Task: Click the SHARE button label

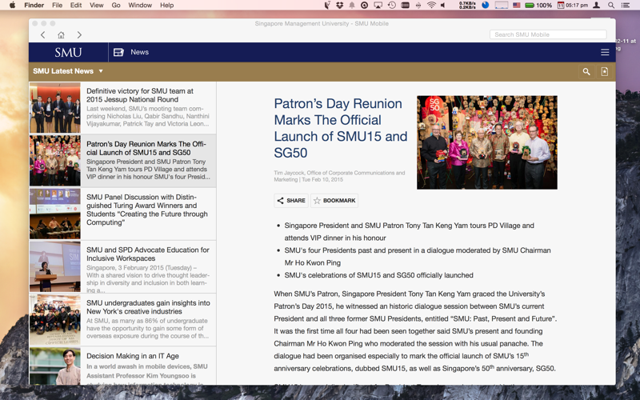Action: point(296,201)
